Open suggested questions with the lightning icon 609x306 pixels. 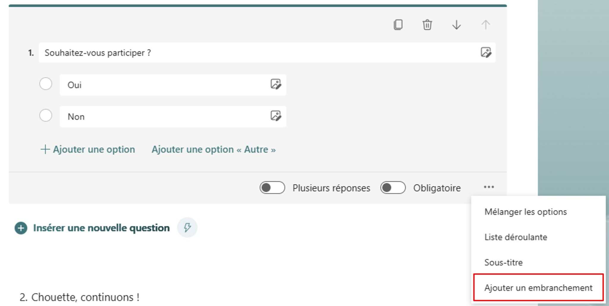[x=187, y=228]
